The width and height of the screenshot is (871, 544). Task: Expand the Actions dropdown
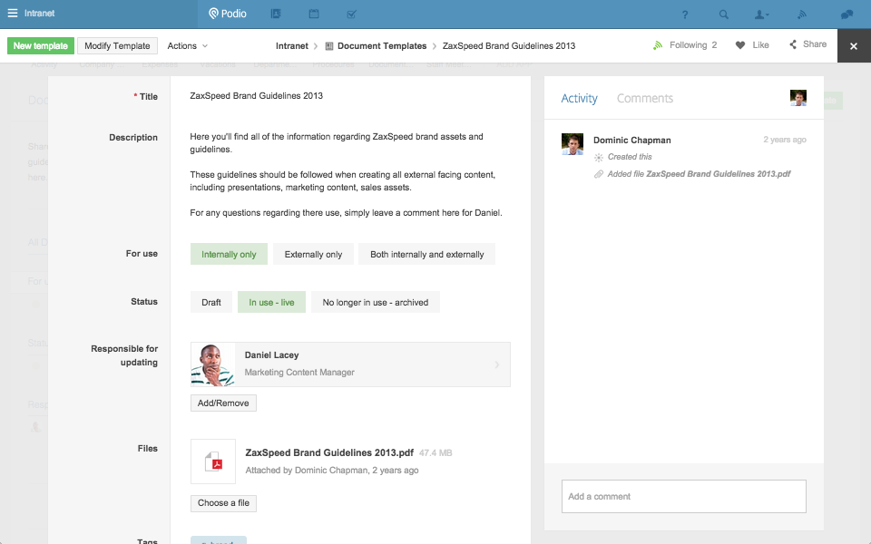tap(188, 46)
